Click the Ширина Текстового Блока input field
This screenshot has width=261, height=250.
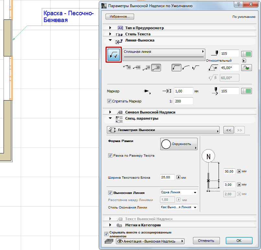pos(167,177)
